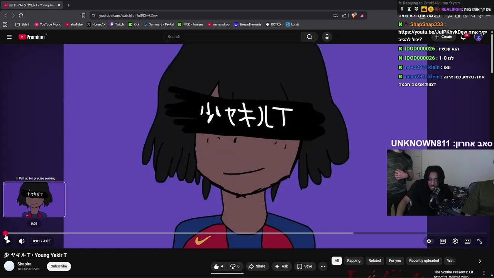Viewport: 494px width, 278px height.
Task: Select the For you filter chip
Action: pyautogui.click(x=395, y=261)
